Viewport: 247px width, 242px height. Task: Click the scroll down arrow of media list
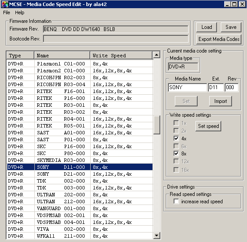click(x=156, y=236)
